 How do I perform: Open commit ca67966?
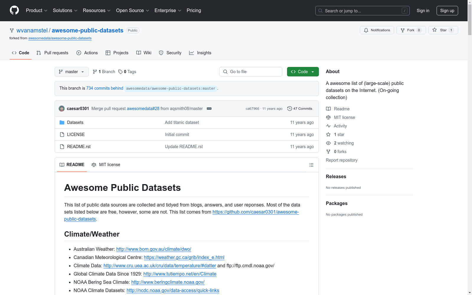pos(252,109)
